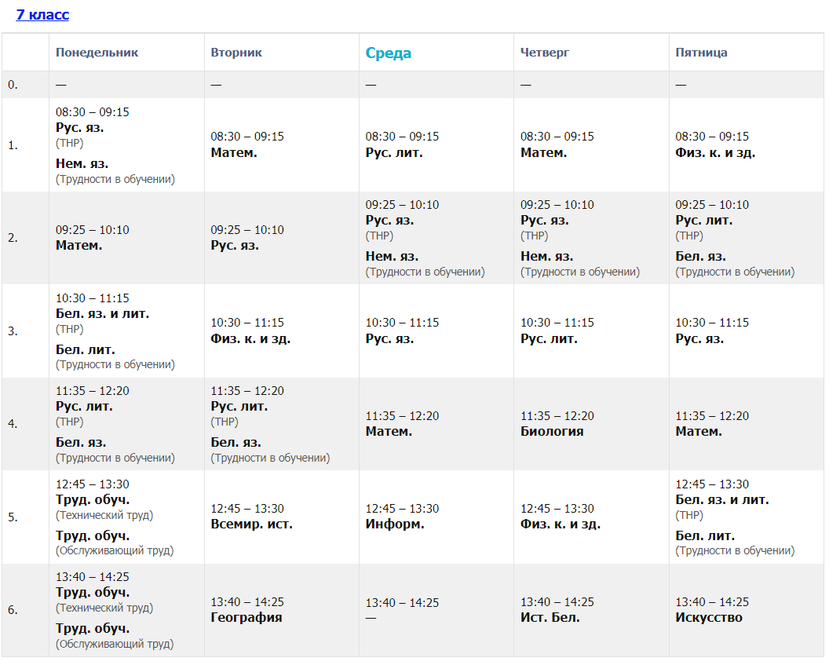The width and height of the screenshot is (829, 665).
Task: Select lesson row number 3
Action: pyautogui.click(x=13, y=331)
